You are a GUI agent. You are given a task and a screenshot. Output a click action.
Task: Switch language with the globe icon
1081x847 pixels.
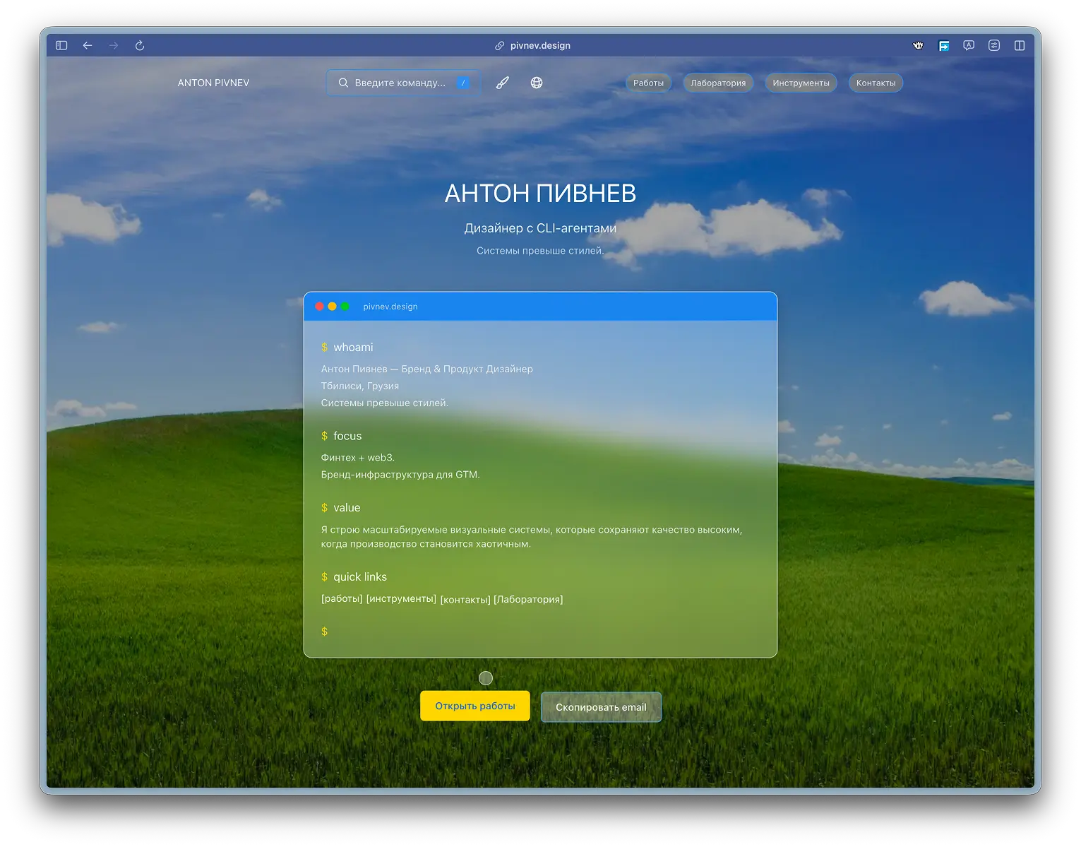pyautogui.click(x=536, y=83)
